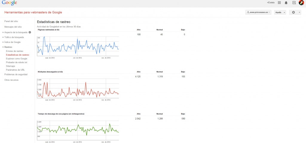Viewport: 306px width, 143px height.
Task: Collapse the Rastreo section
Action: (8, 47)
